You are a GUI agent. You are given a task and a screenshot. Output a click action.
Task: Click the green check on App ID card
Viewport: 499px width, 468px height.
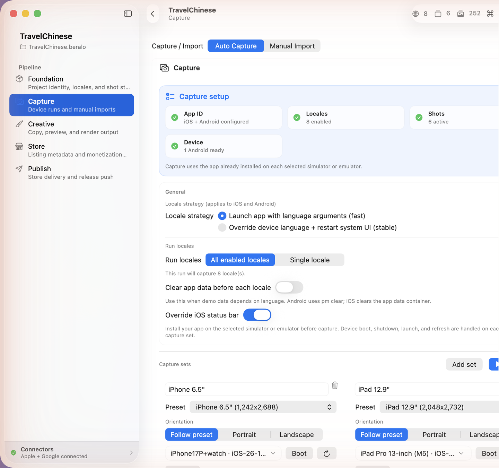[175, 118]
